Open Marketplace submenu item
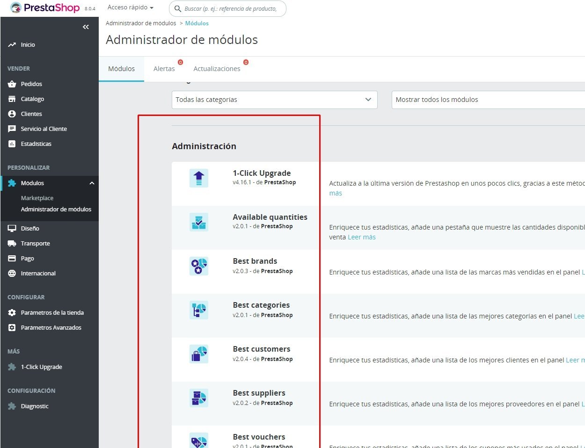Image resolution: width=585 pixels, height=448 pixels. pyautogui.click(x=37, y=198)
